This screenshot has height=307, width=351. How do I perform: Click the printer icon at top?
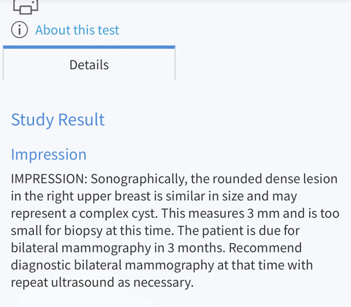(25, 7)
